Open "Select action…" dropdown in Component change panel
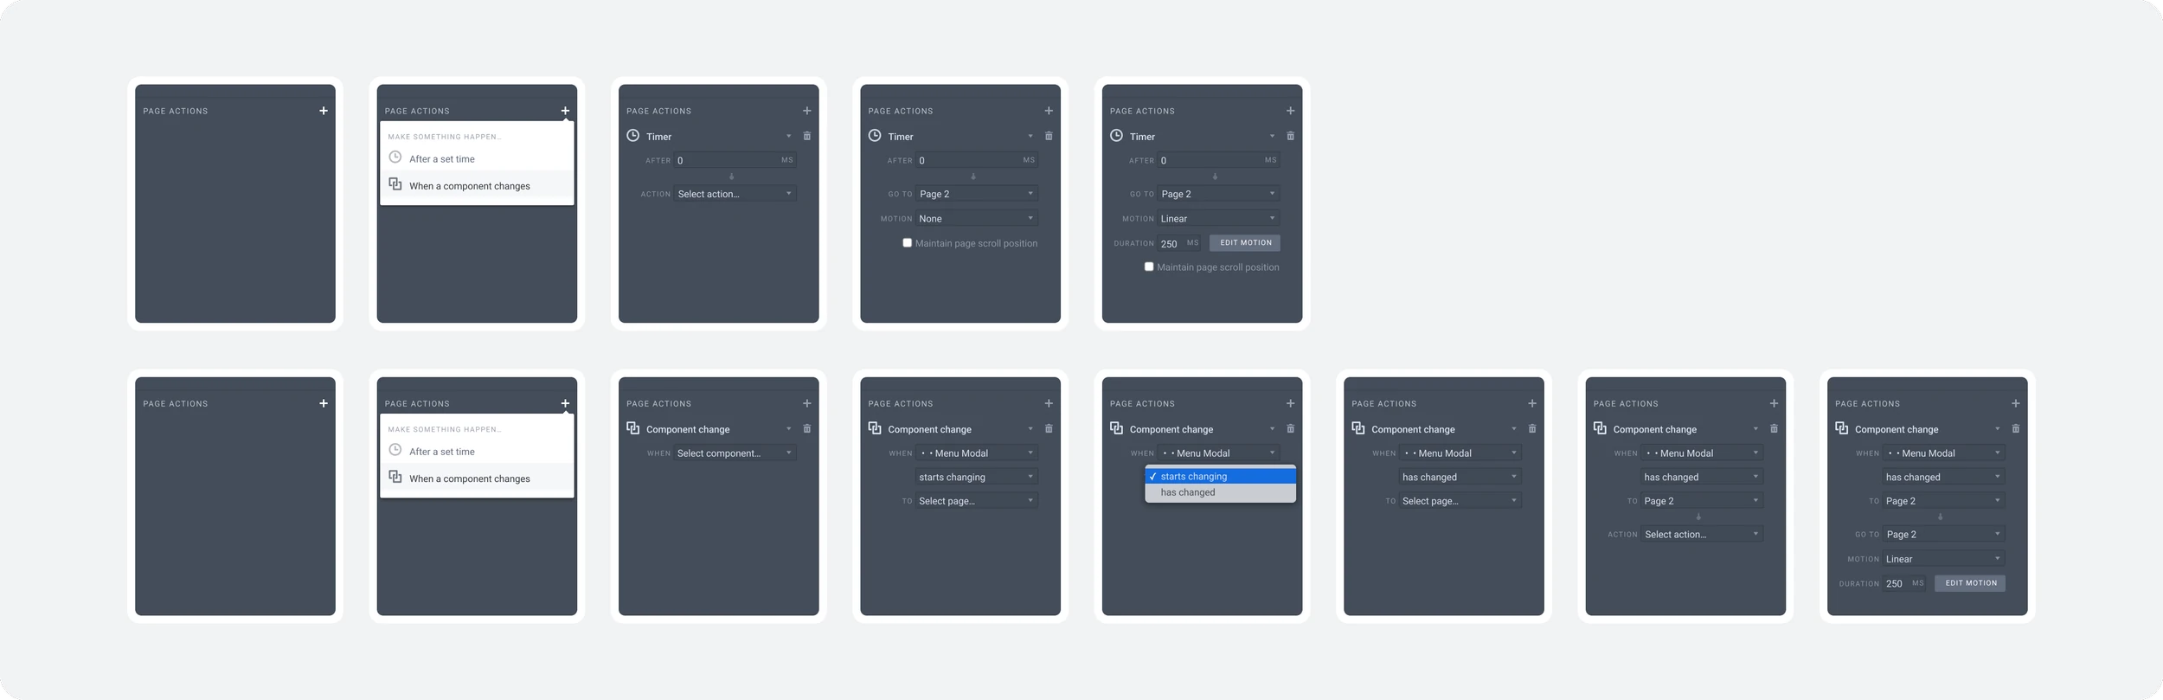Image resolution: width=2163 pixels, height=700 pixels. (x=1702, y=534)
